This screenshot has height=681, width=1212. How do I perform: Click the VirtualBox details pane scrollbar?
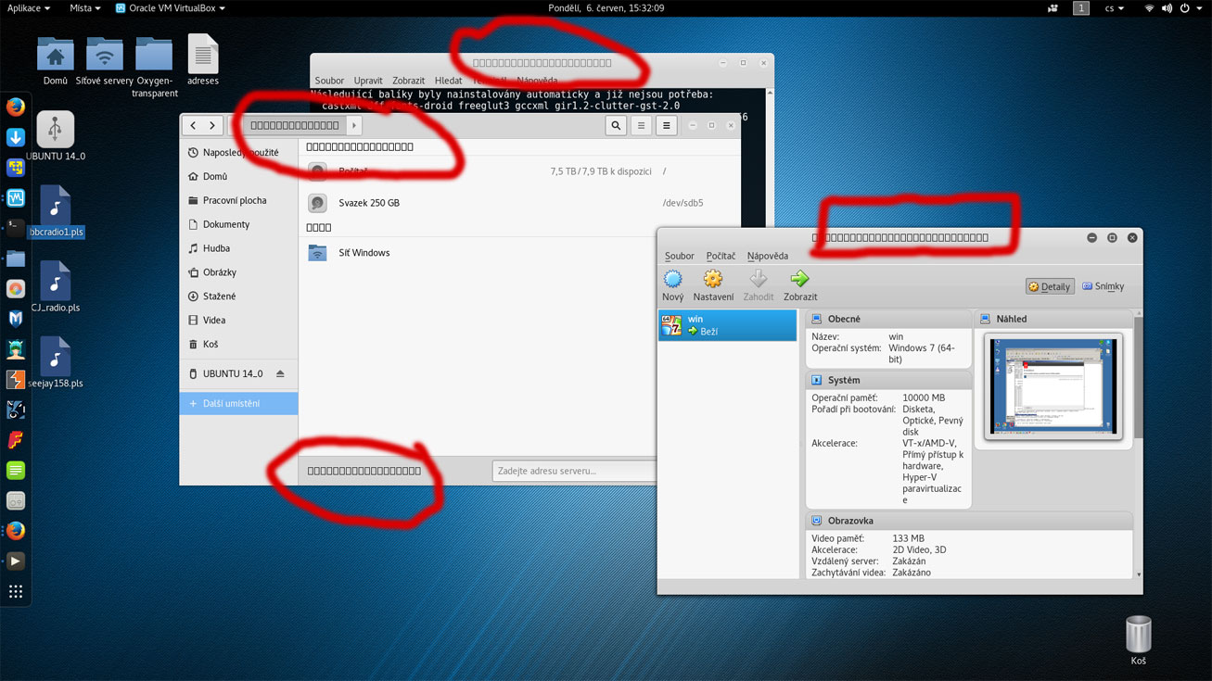[x=1139, y=380]
